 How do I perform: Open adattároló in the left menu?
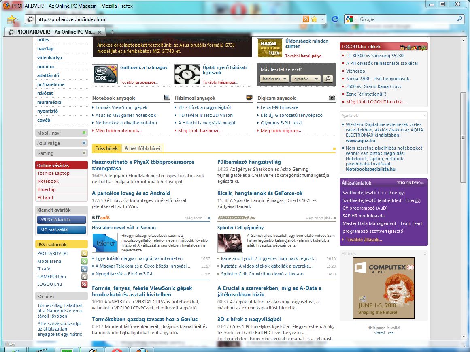coord(48,75)
